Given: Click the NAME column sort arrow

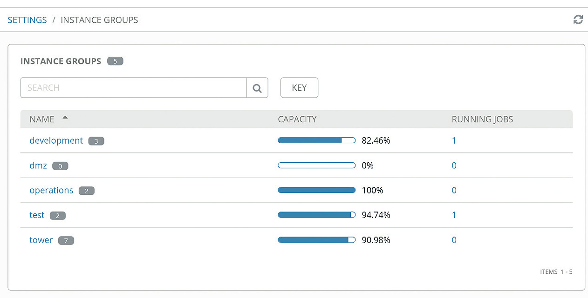Looking at the screenshot, I should 65,118.
